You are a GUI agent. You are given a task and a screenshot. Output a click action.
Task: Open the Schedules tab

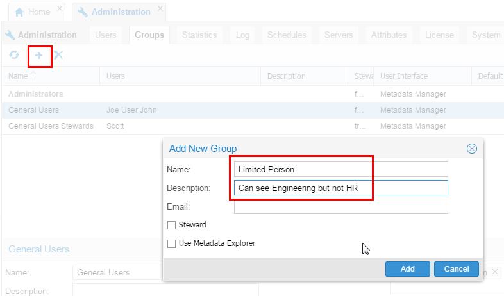pyautogui.click(x=287, y=35)
